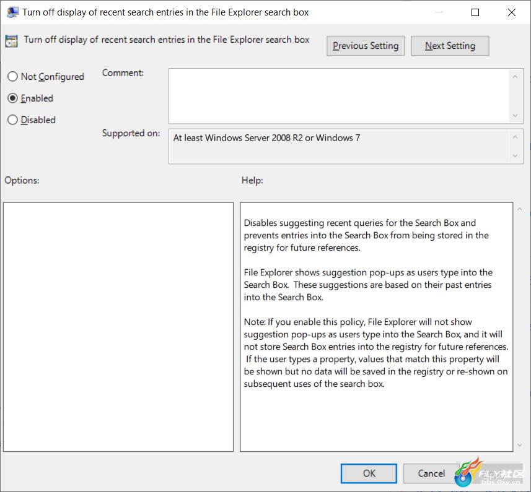531x492 pixels.
Task: Click the title bar application icon
Action: pos(12,12)
